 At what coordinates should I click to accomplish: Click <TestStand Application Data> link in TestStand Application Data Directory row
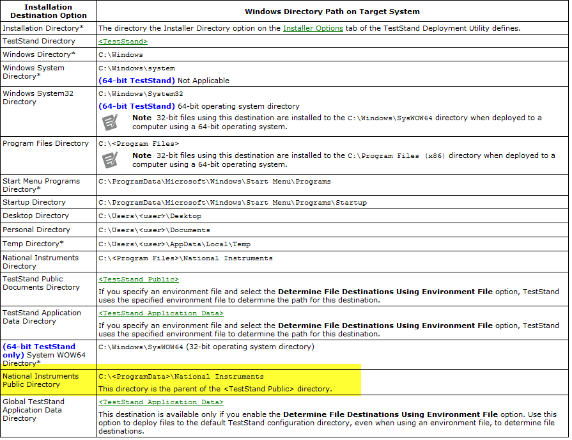pyautogui.click(x=161, y=313)
